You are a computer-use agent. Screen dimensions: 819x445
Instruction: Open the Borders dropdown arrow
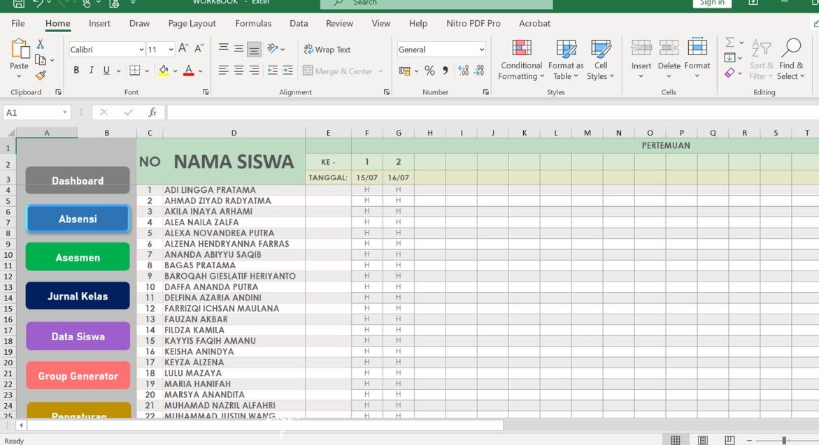click(x=148, y=71)
